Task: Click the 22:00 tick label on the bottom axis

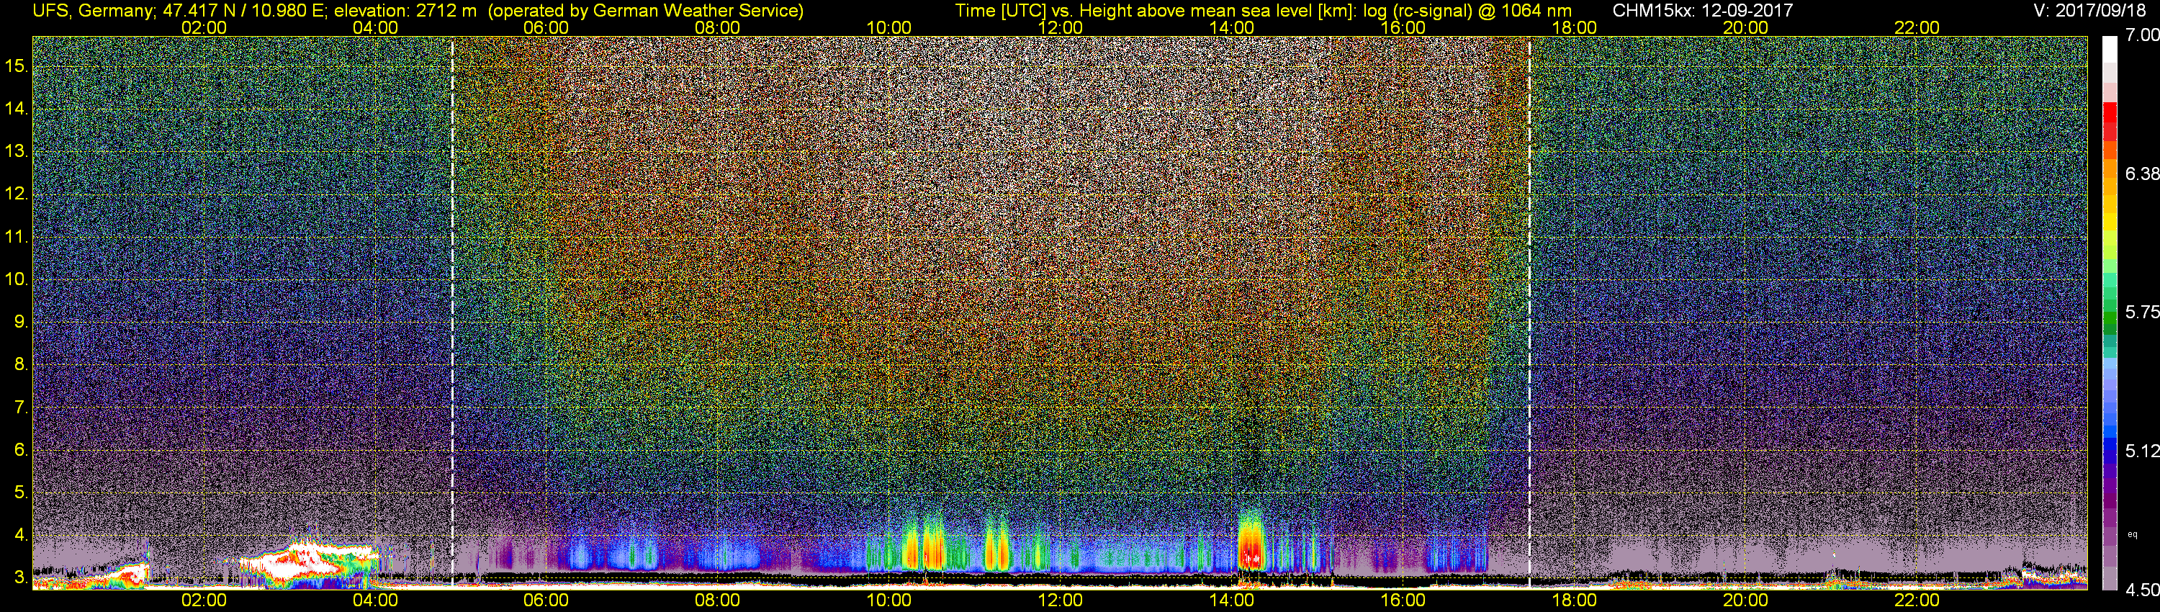Action: click(x=1917, y=600)
